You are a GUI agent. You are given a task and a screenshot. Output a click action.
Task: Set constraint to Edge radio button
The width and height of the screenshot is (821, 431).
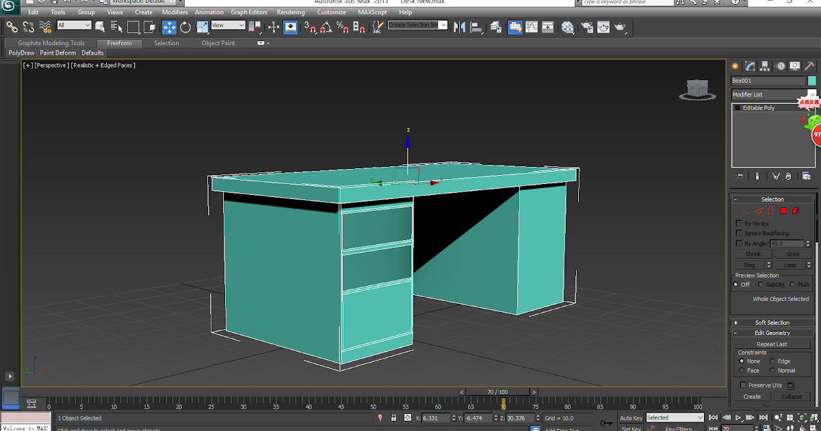[772, 361]
